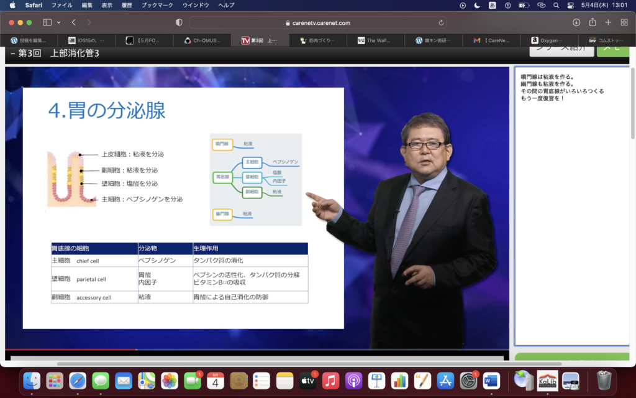Open Control Center in menu bar

point(571,5)
